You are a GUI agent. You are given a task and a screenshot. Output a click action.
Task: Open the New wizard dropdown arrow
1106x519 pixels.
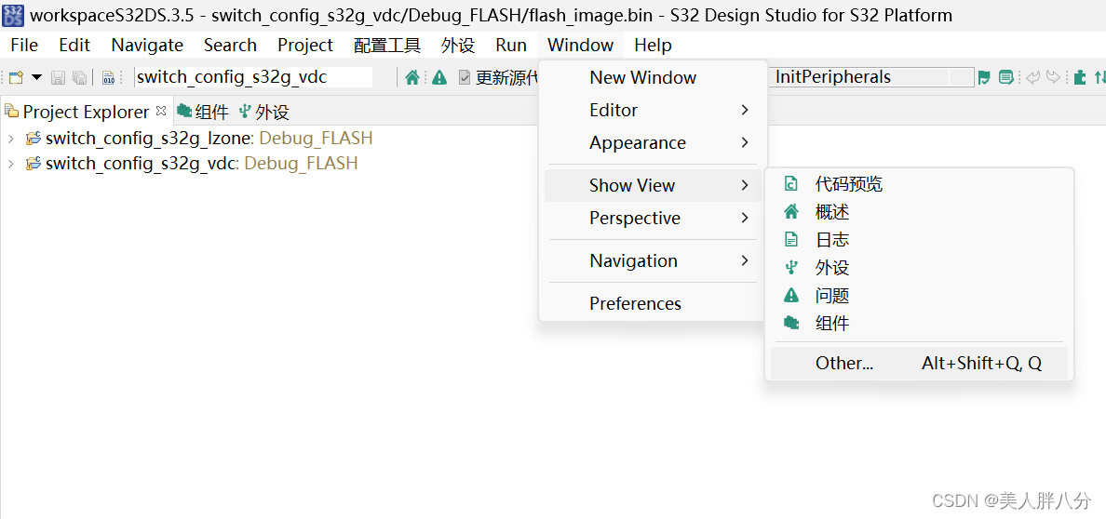click(36, 77)
